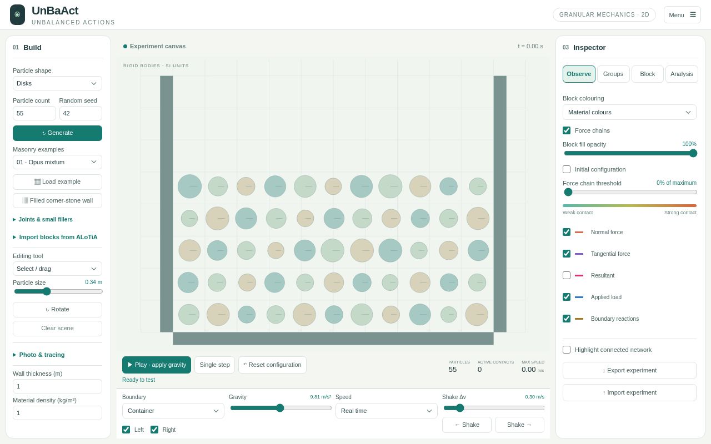Image resolution: width=711 pixels, height=444 pixels.
Task: Toggle the Tangential force checkbox
Action: [x=567, y=254]
